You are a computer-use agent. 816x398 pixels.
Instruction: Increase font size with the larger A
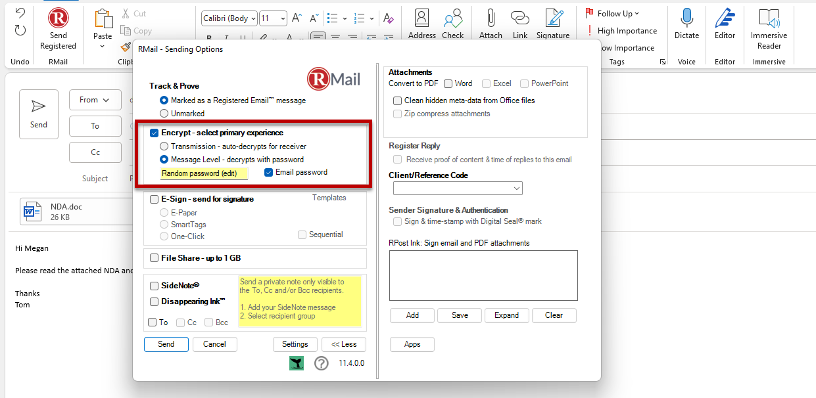click(297, 18)
